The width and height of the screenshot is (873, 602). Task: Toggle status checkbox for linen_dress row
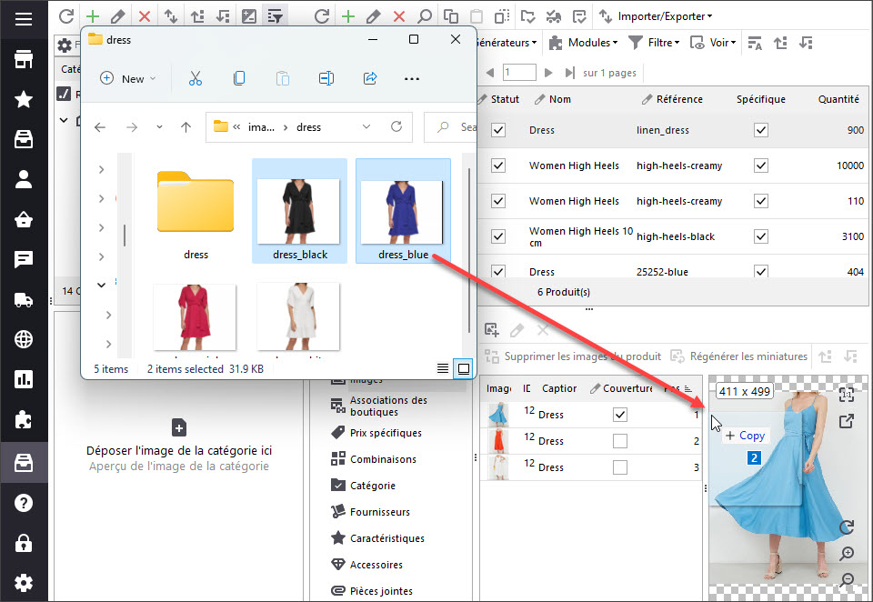point(498,130)
